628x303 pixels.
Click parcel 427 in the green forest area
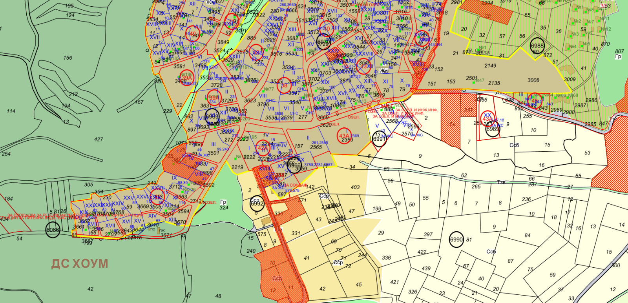pyautogui.click(x=99, y=139)
